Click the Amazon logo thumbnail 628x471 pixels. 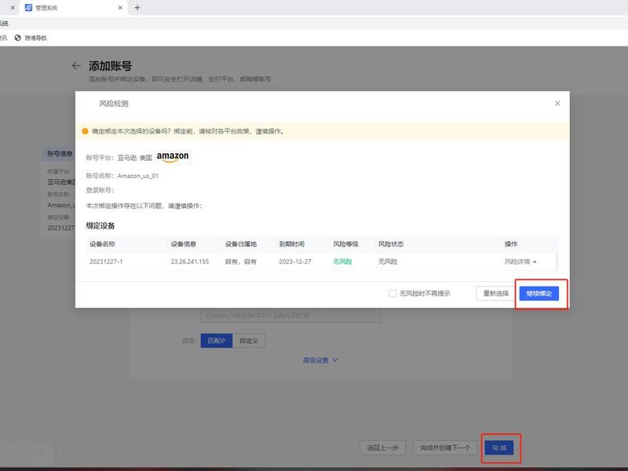tap(173, 157)
